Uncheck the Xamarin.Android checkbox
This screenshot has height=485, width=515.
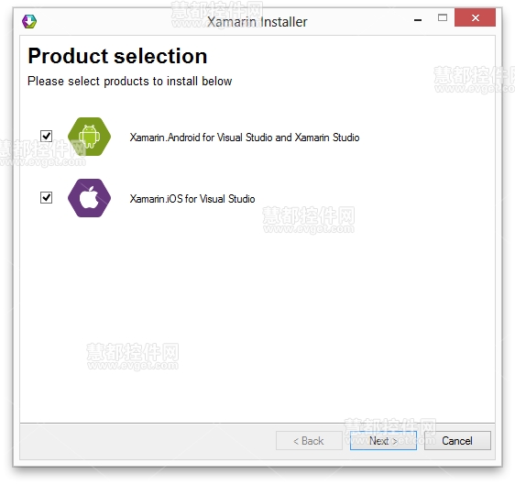click(47, 136)
